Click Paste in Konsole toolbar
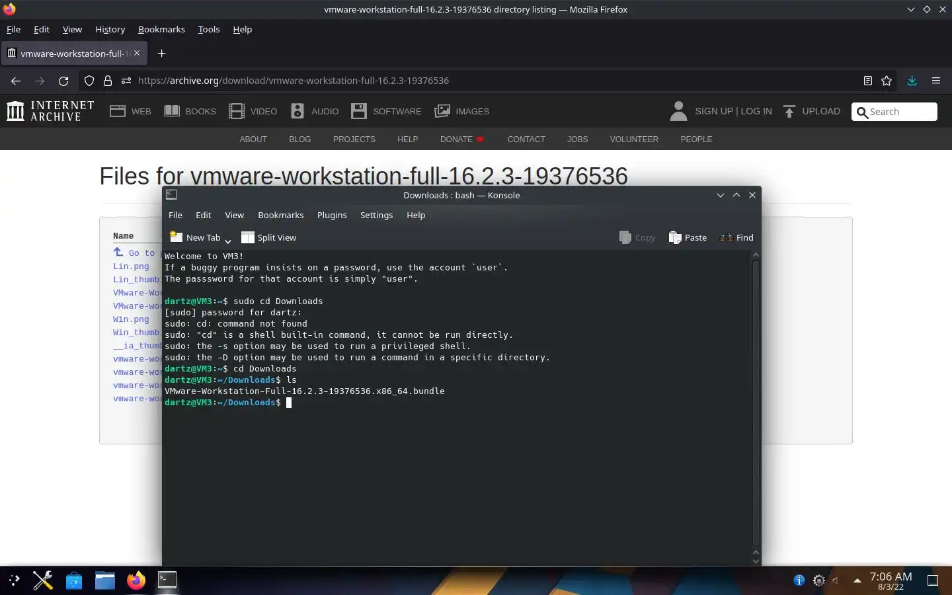 688,238
